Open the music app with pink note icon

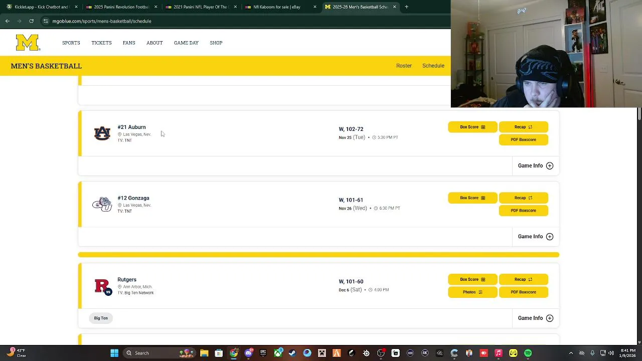[498, 353]
